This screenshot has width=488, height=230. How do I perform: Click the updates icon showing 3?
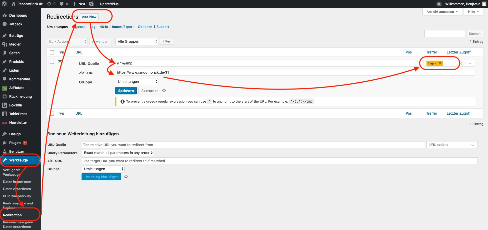pos(51,4)
